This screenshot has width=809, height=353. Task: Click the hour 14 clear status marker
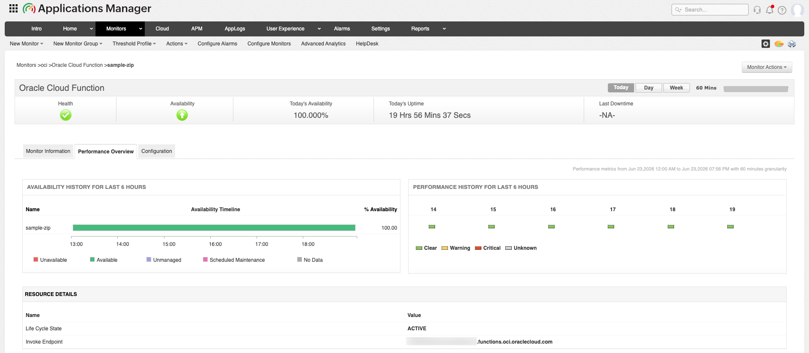tap(432, 227)
